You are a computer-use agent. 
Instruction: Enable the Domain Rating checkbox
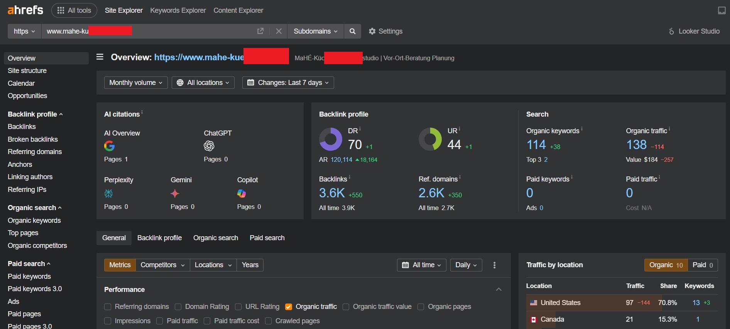(x=178, y=307)
